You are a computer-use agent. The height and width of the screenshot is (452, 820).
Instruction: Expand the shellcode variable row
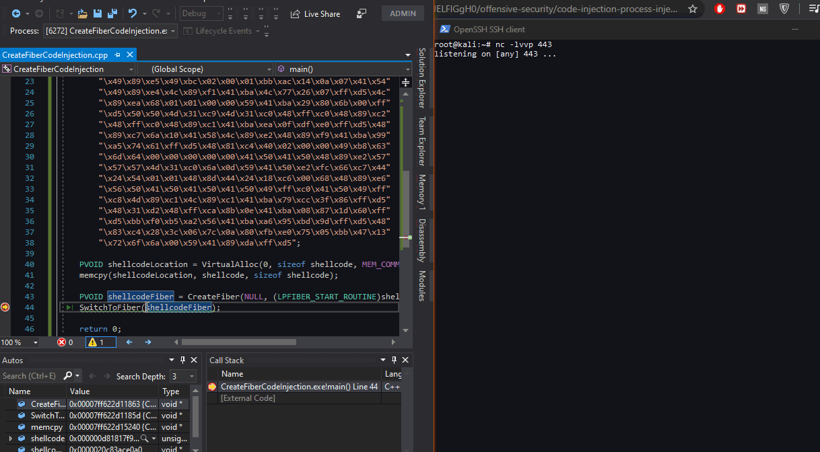click(11, 439)
